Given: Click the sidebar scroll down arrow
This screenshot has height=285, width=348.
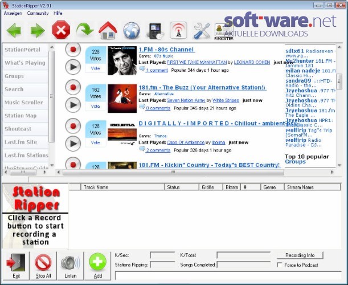Looking at the screenshot, I should click(x=52, y=165).
